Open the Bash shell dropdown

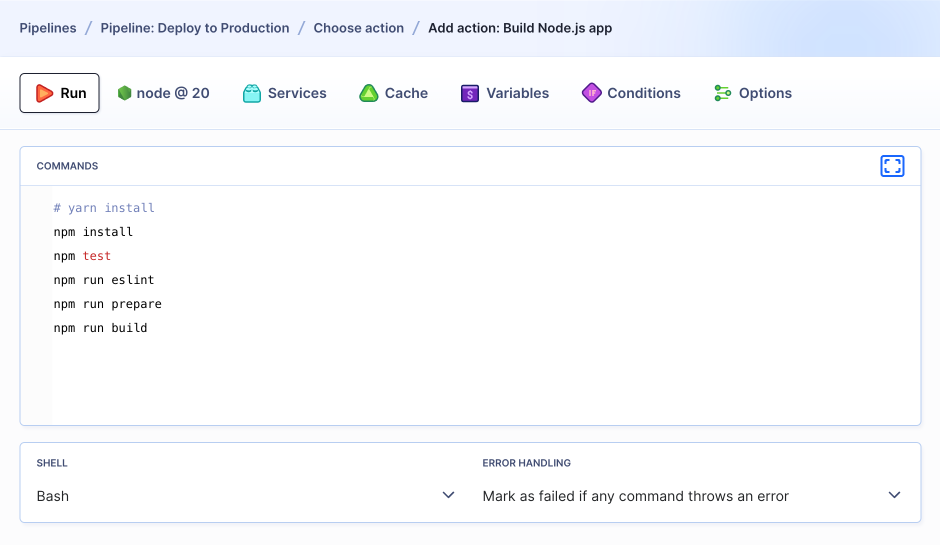[245, 496]
